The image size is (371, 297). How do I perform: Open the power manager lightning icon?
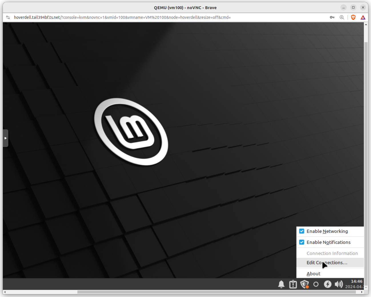point(328,284)
